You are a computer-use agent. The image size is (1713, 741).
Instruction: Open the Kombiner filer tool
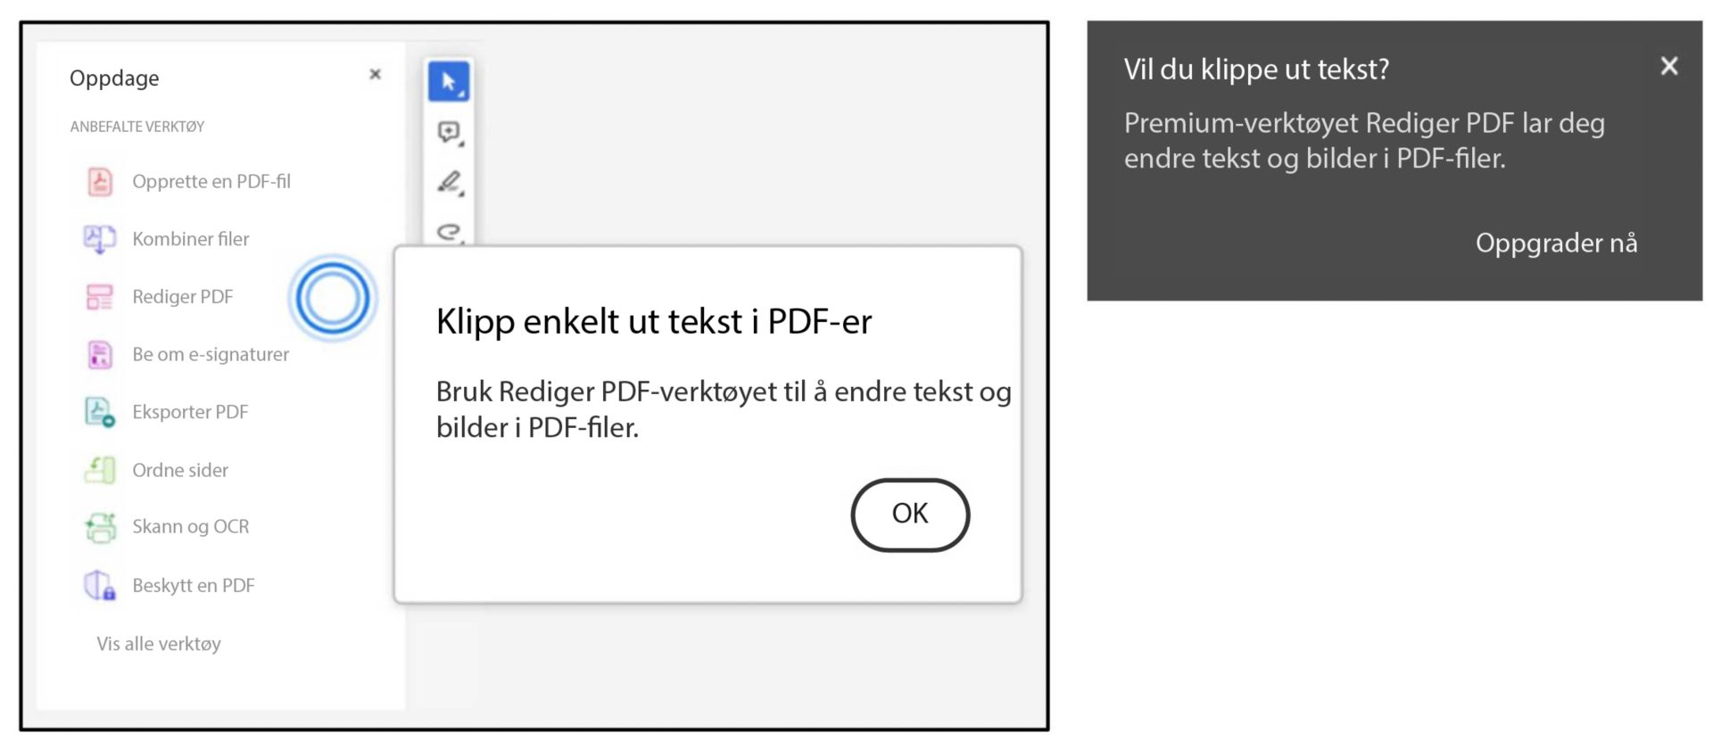click(190, 239)
